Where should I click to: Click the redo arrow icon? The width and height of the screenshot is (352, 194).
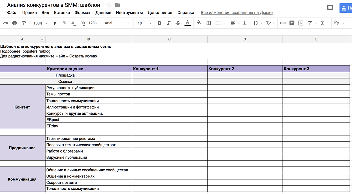click(6, 23)
